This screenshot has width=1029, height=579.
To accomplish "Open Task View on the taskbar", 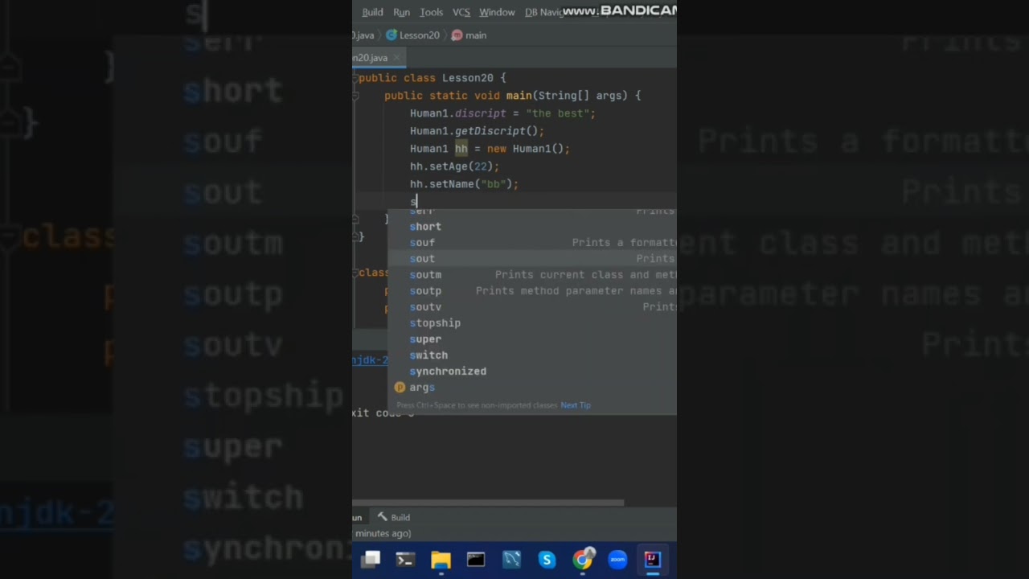I will pos(371,559).
